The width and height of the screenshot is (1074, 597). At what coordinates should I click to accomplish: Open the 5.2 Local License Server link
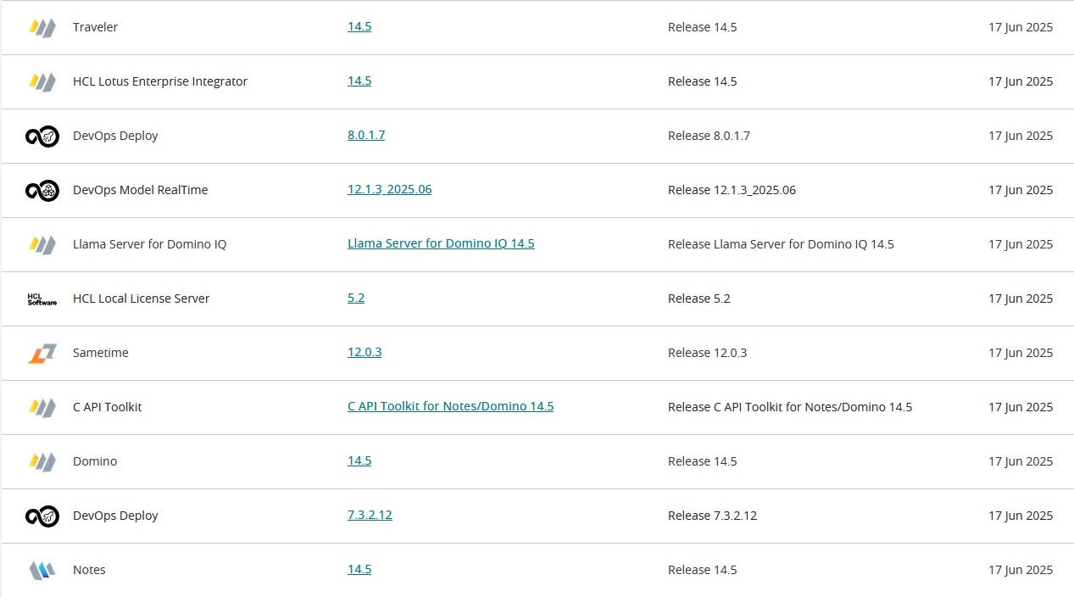click(356, 298)
